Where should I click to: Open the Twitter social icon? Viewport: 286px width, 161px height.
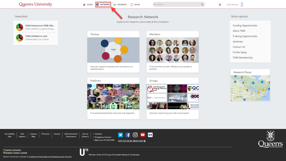click(120, 135)
